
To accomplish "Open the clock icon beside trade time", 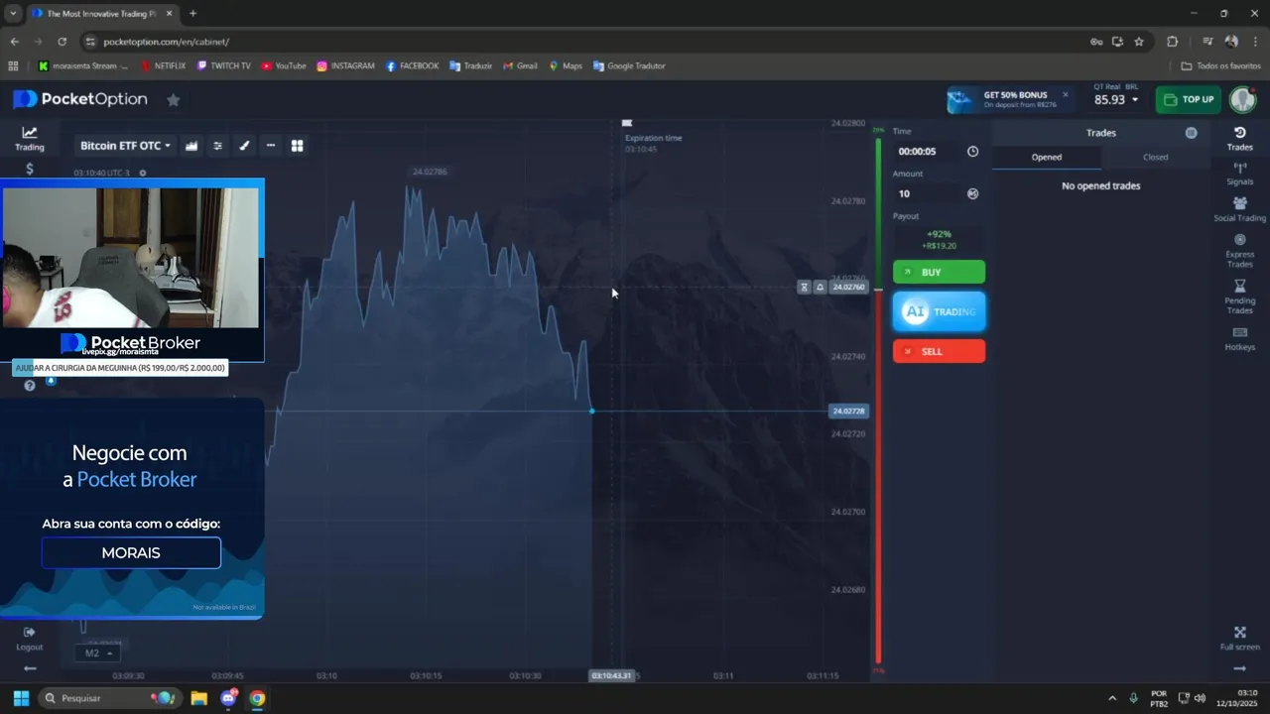I will point(972,152).
